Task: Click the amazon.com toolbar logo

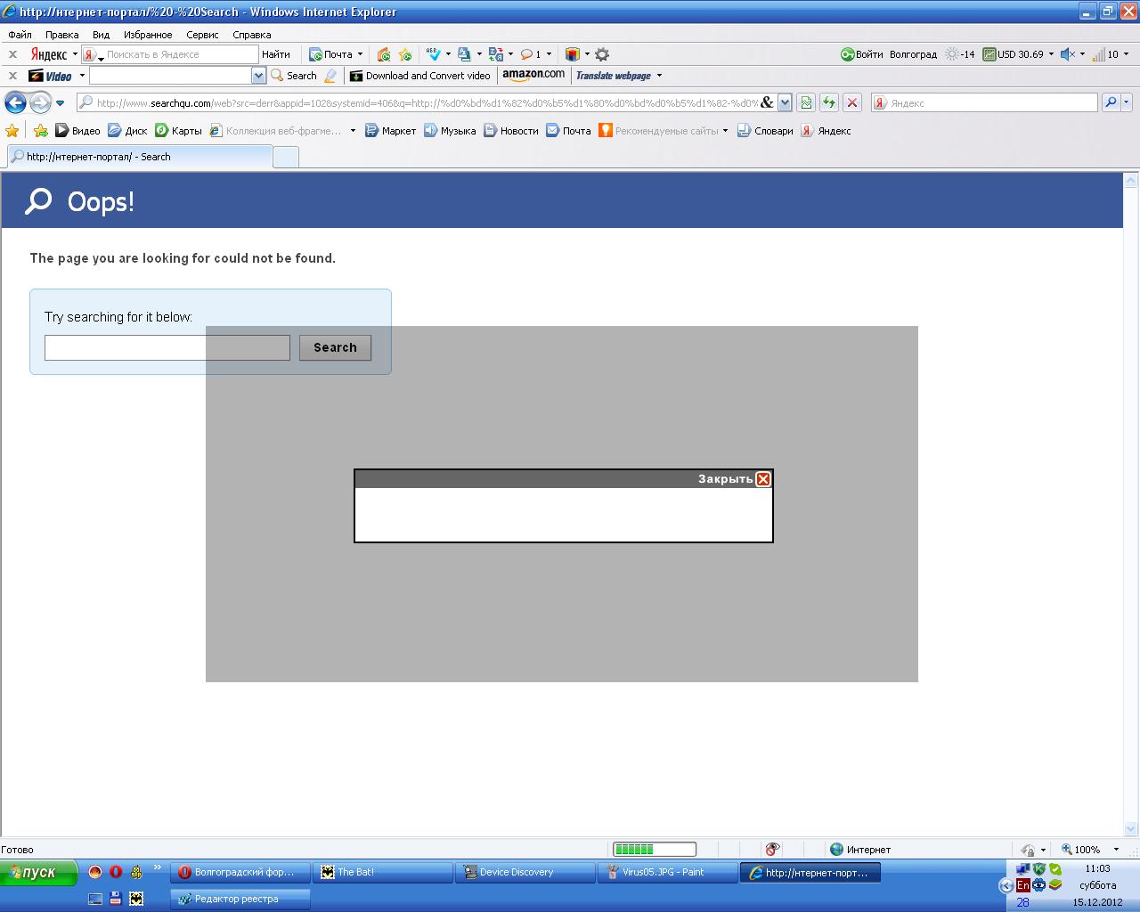Action: coord(533,76)
